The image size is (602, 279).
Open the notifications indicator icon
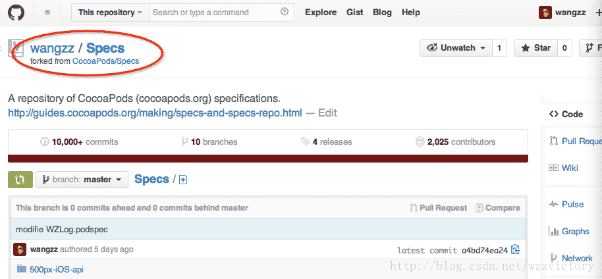[x=48, y=13]
